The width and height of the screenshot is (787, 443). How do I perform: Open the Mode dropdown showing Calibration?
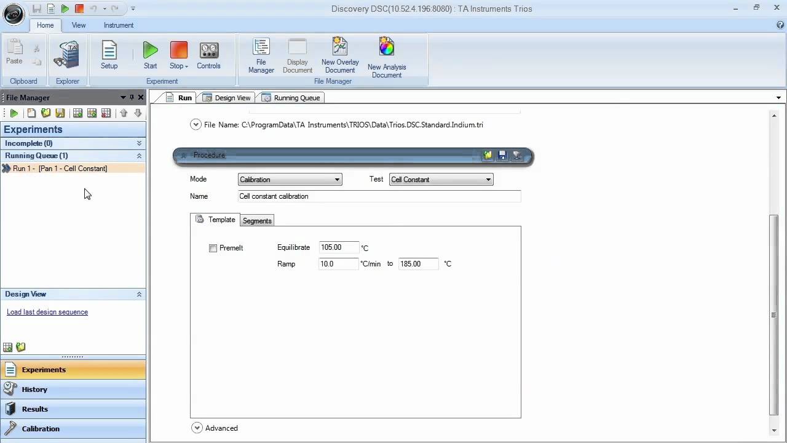(x=290, y=180)
